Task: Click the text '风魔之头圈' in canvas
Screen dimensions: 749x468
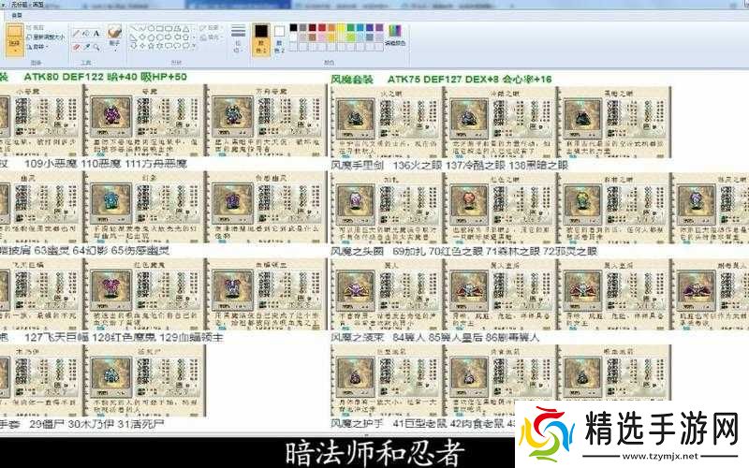Action: pyautogui.click(x=357, y=251)
